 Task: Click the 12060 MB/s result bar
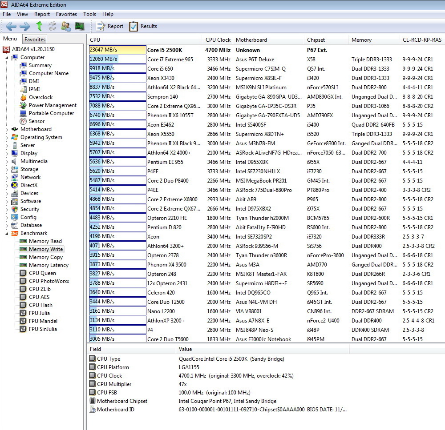(117, 59)
